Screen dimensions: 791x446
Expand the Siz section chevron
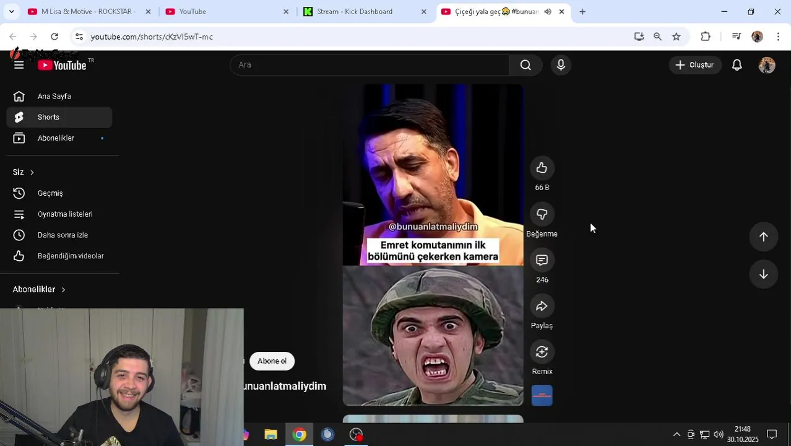32,172
